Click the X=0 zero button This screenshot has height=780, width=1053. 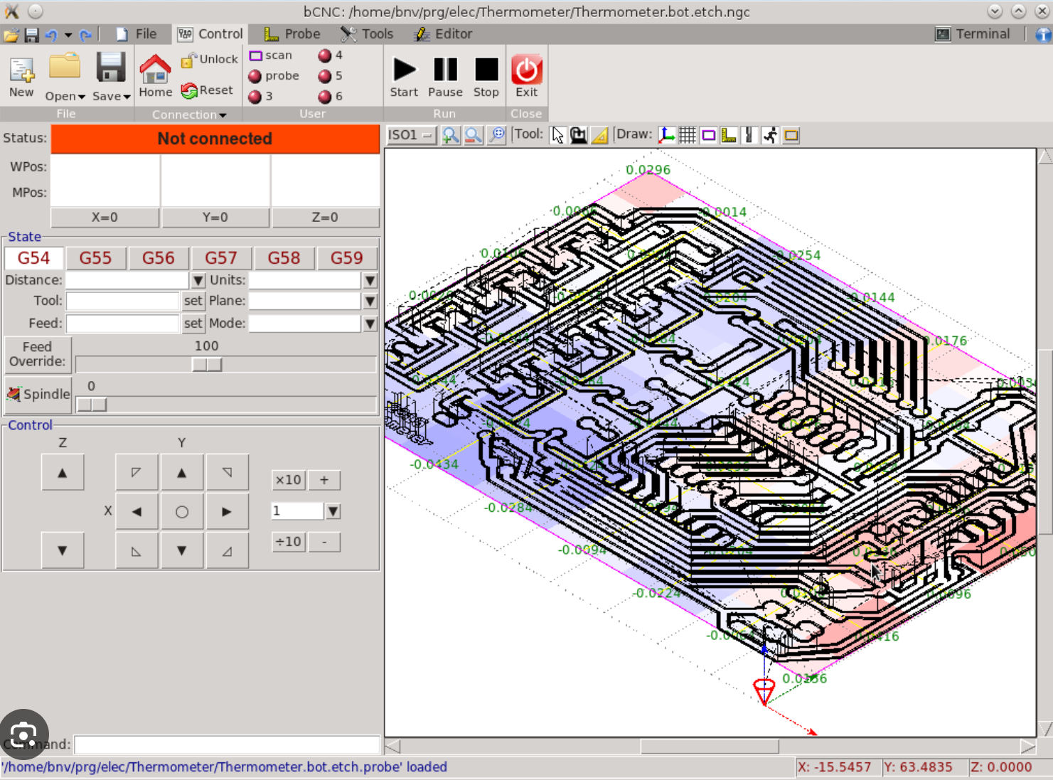coord(105,218)
